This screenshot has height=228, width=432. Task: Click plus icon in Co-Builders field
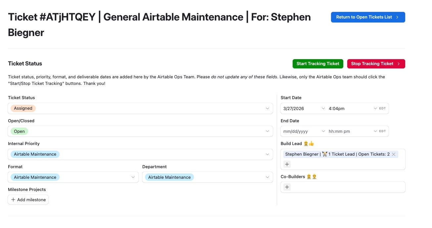tap(287, 187)
